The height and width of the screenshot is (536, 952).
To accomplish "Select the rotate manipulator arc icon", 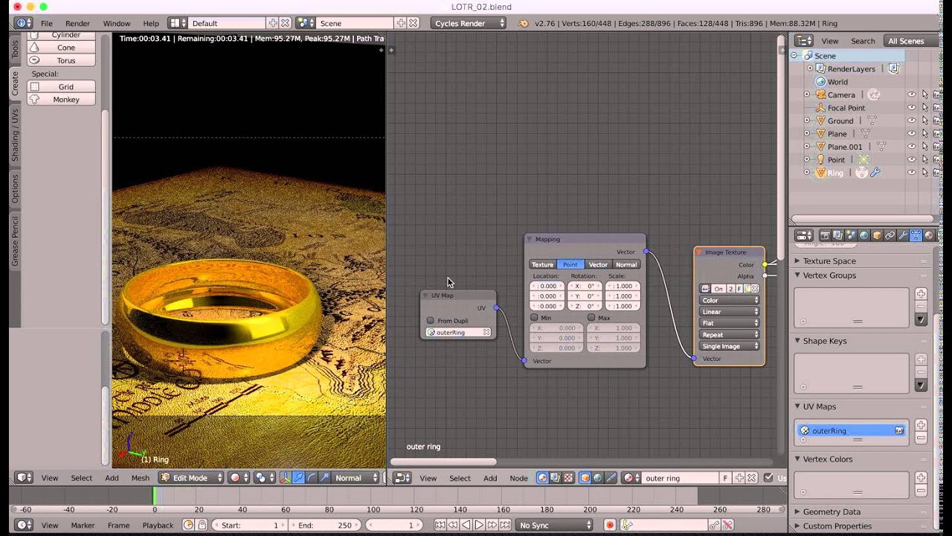I will 312,478.
